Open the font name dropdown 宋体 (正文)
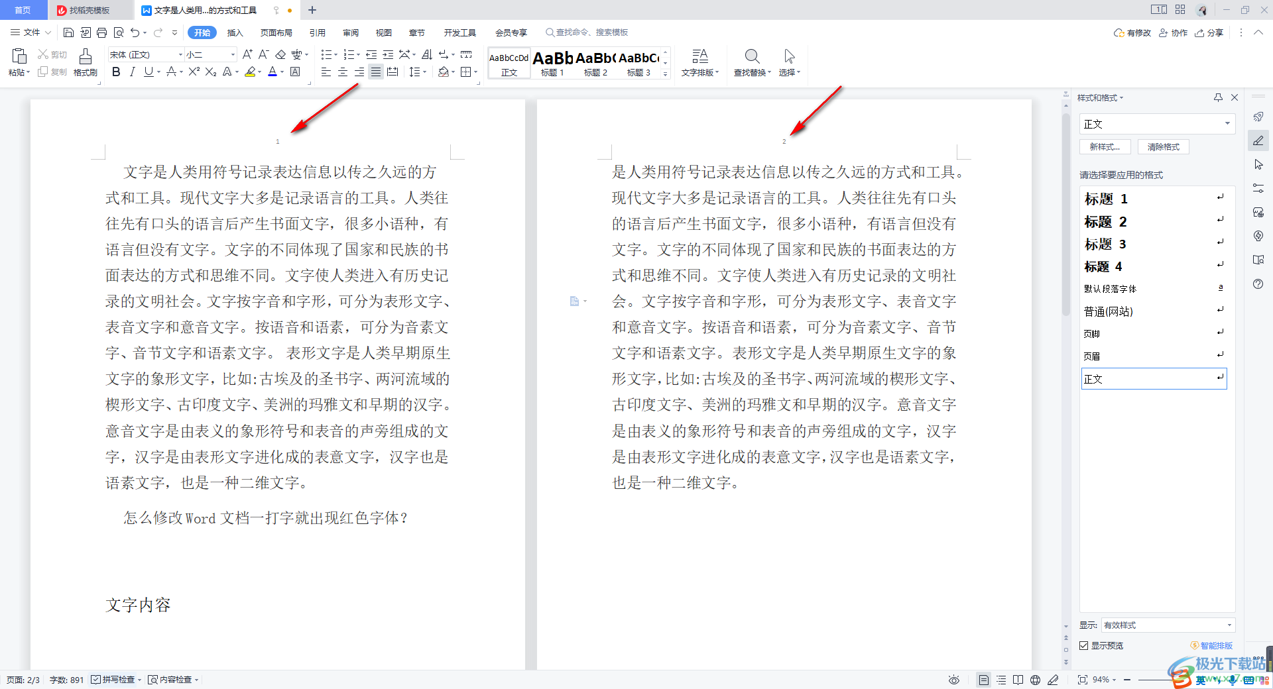This screenshot has height=689, width=1273. tap(146, 54)
